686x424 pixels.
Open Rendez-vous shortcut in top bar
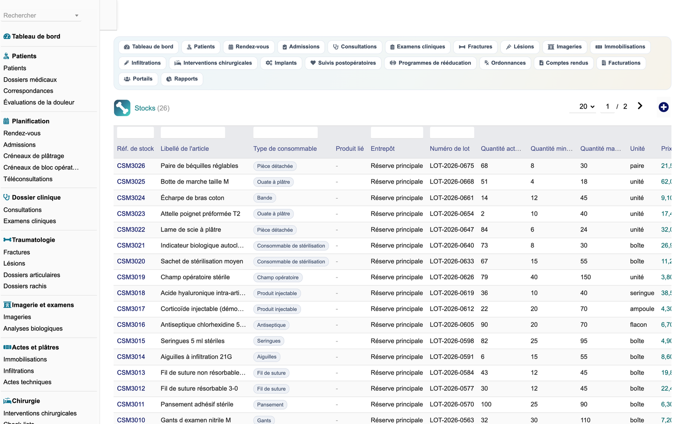[249, 47]
